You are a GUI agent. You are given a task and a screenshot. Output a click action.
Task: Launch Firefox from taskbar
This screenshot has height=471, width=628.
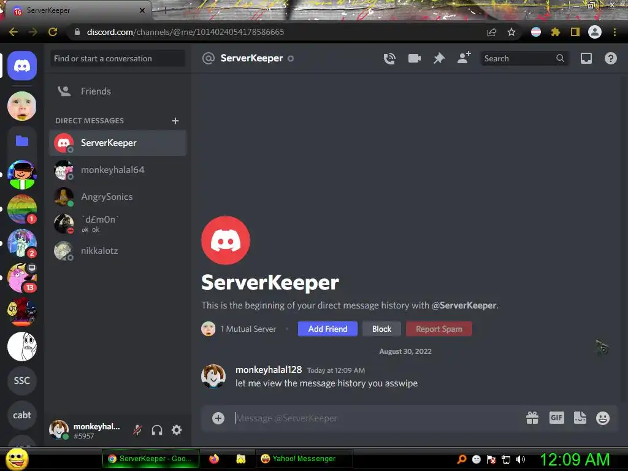(x=214, y=459)
